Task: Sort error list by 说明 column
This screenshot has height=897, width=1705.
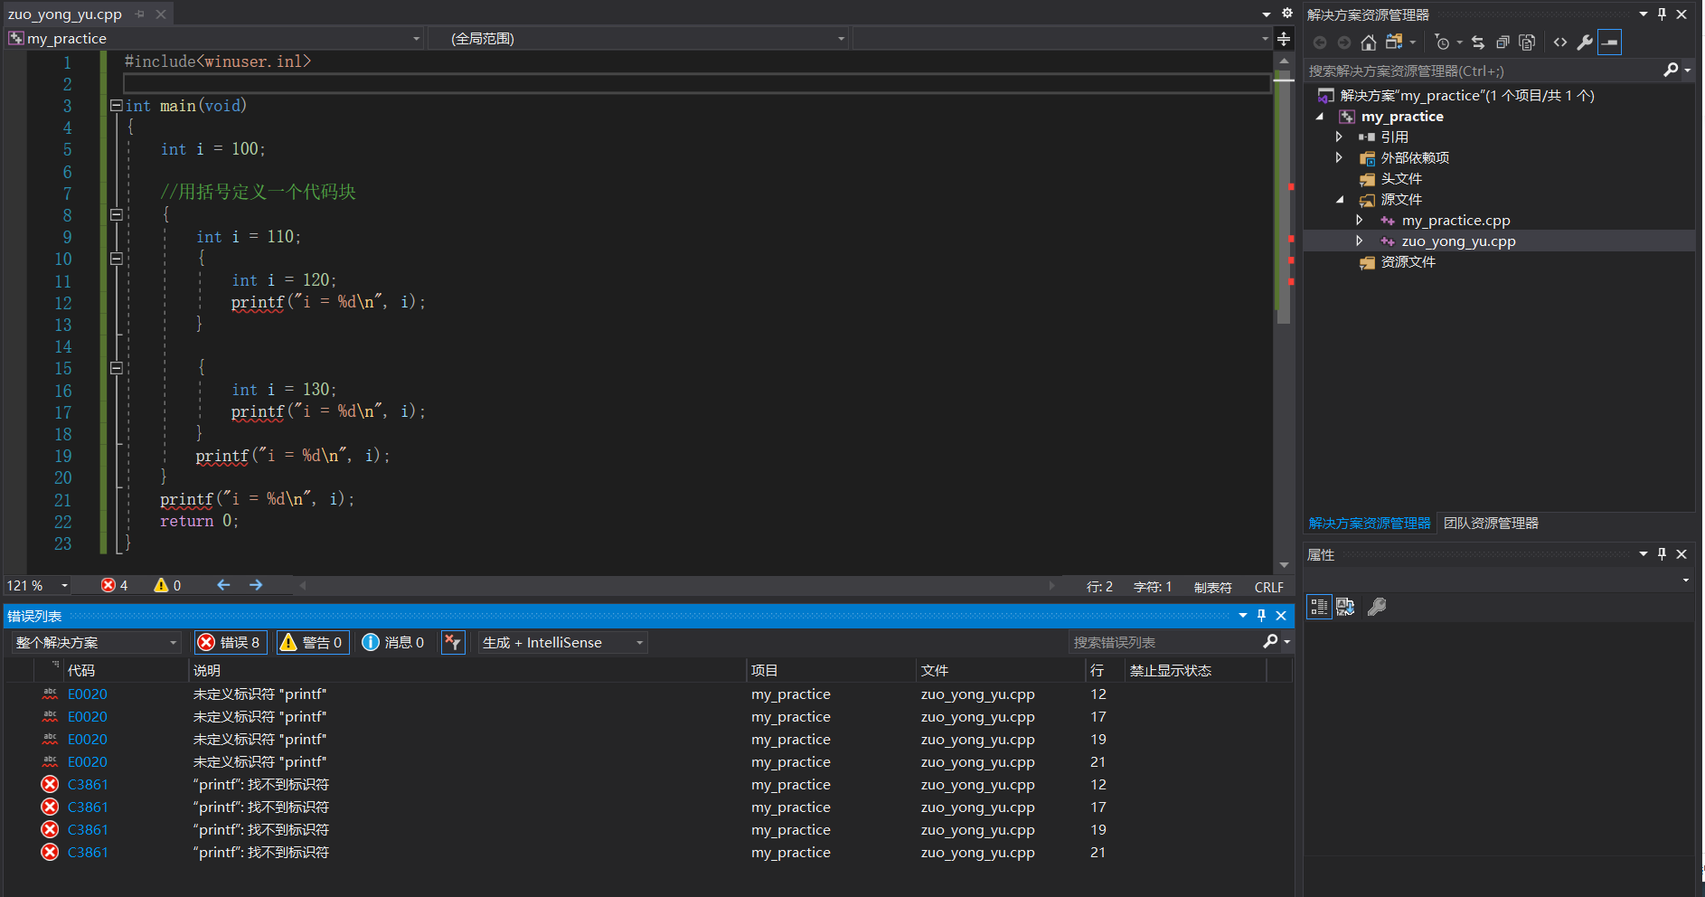Action: pos(467,670)
